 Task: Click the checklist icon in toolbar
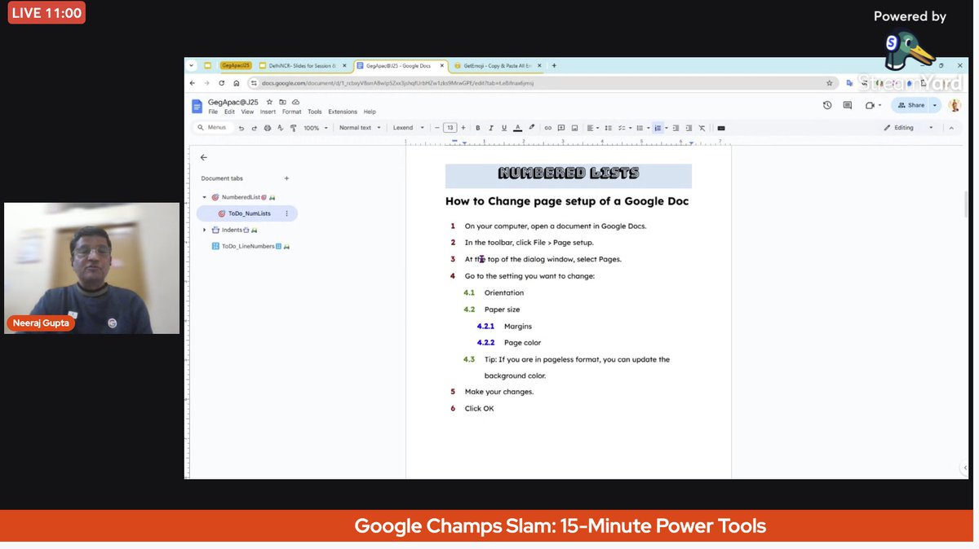point(623,128)
